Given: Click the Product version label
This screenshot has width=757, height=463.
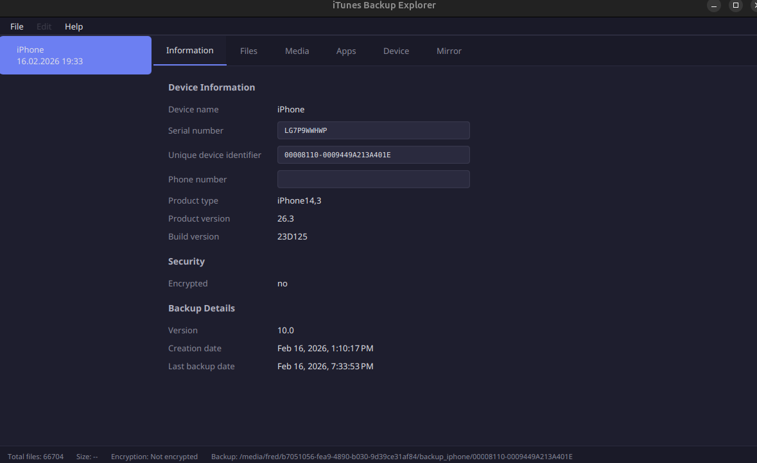Looking at the screenshot, I should pos(199,219).
